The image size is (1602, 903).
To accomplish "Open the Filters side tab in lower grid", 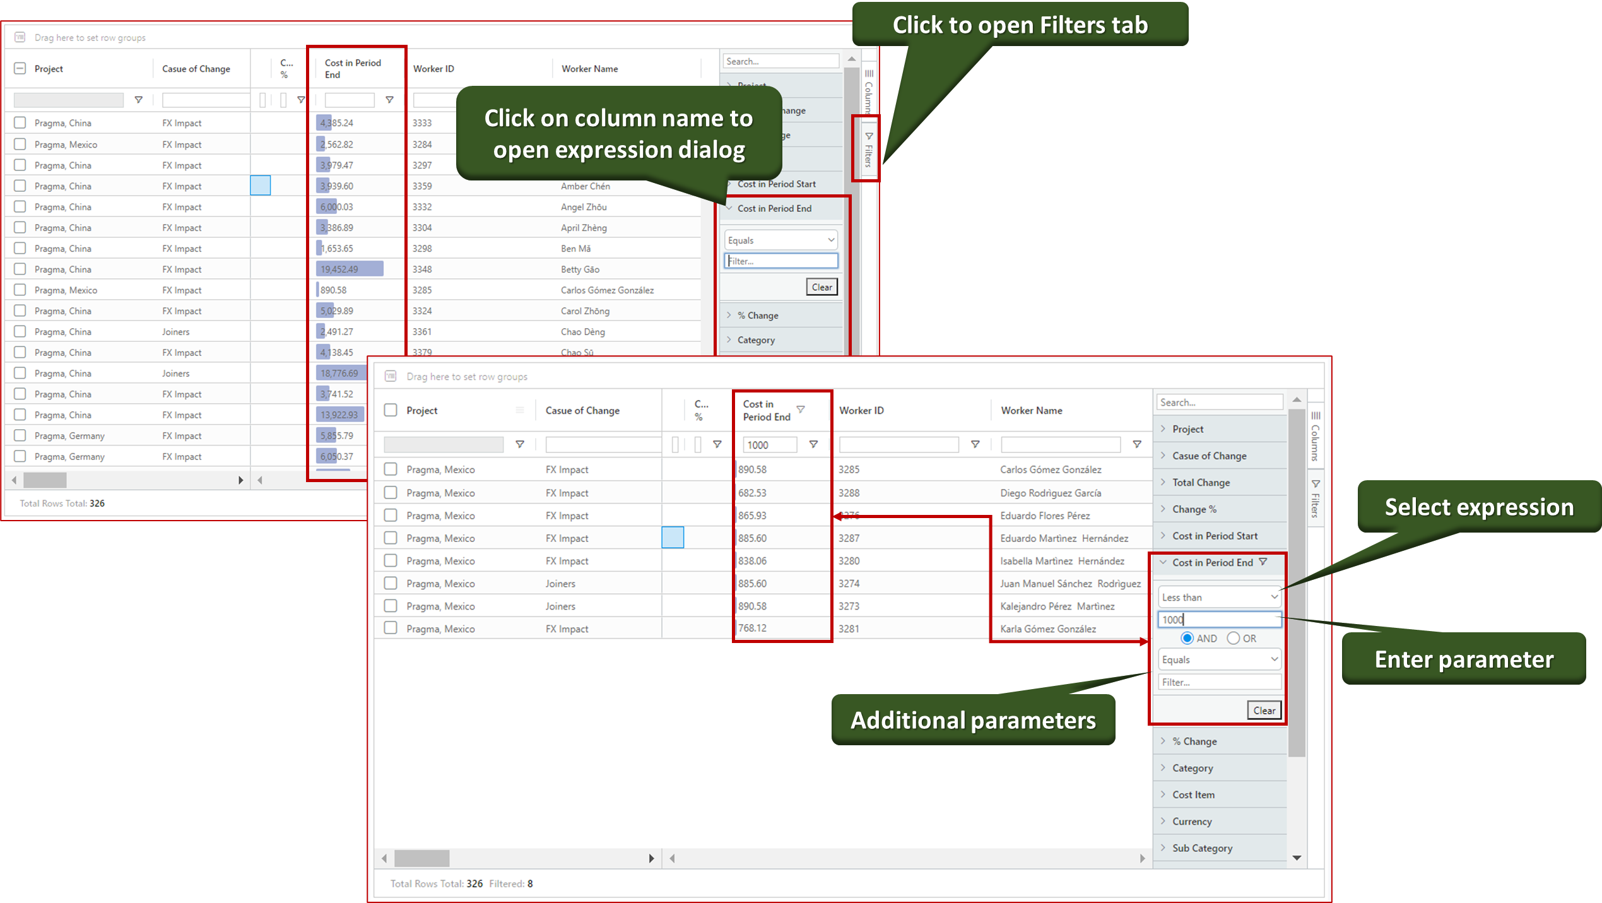I will pyautogui.click(x=1316, y=499).
